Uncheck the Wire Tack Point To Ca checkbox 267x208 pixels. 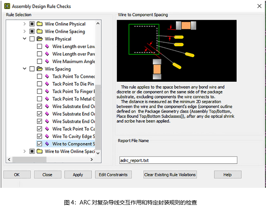[x=40, y=129]
